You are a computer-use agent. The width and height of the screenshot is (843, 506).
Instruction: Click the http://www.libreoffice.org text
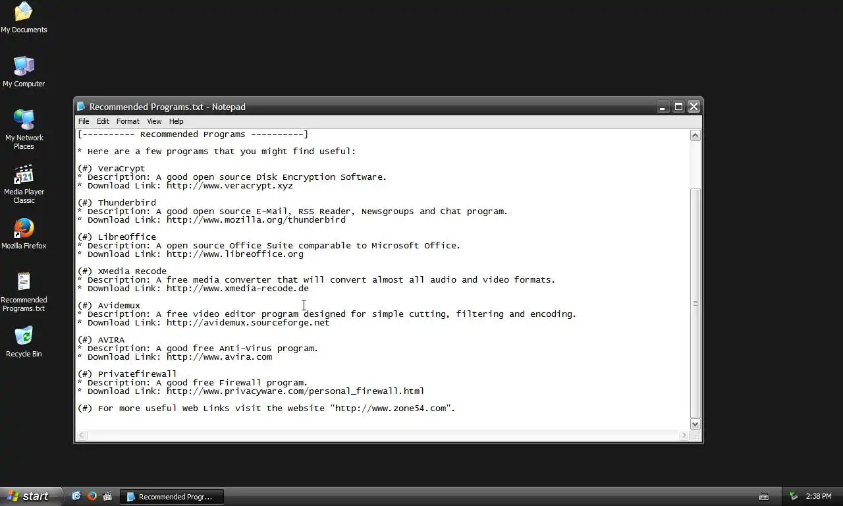coord(234,254)
